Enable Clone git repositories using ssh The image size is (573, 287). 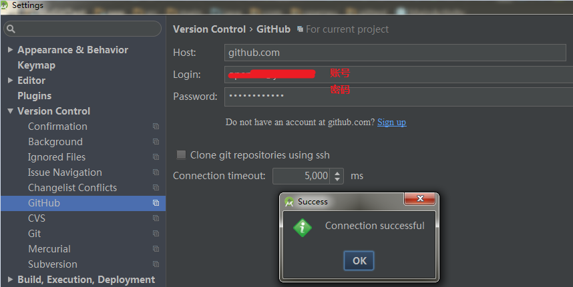click(x=181, y=155)
